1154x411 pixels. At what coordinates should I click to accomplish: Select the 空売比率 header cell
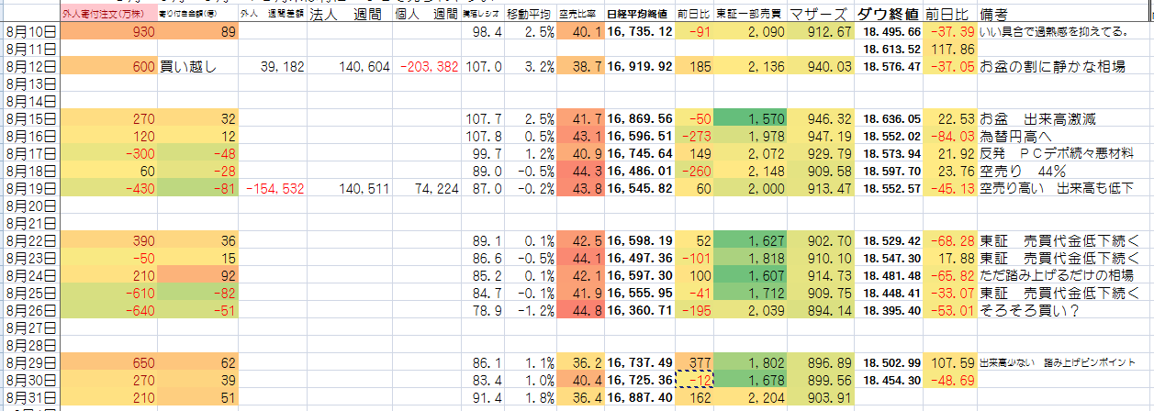click(580, 15)
